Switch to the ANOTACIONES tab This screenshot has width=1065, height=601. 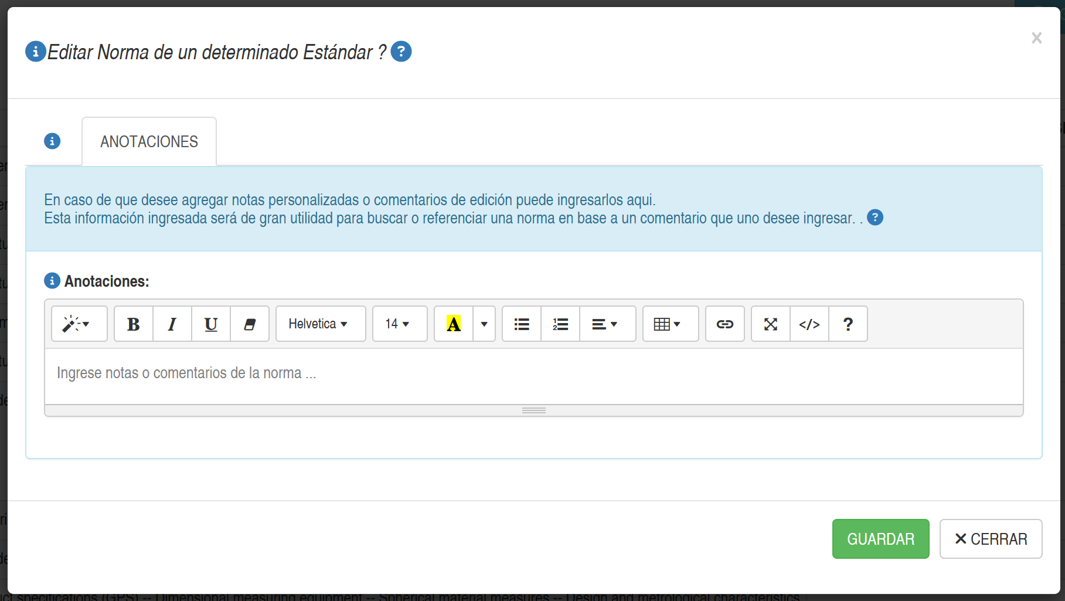pyautogui.click(x=149, y=142)
